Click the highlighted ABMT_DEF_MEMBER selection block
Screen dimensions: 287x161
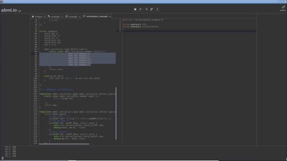click(78, 59)
